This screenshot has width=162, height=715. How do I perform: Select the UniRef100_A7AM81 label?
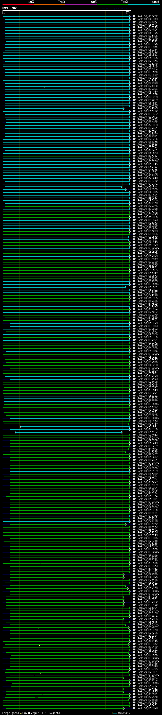click(145, 672)
